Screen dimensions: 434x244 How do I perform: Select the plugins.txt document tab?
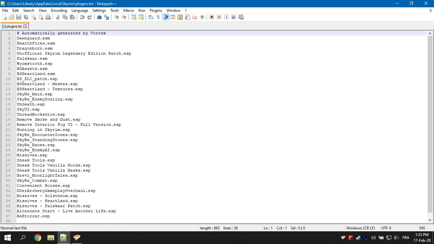point(15,26)
